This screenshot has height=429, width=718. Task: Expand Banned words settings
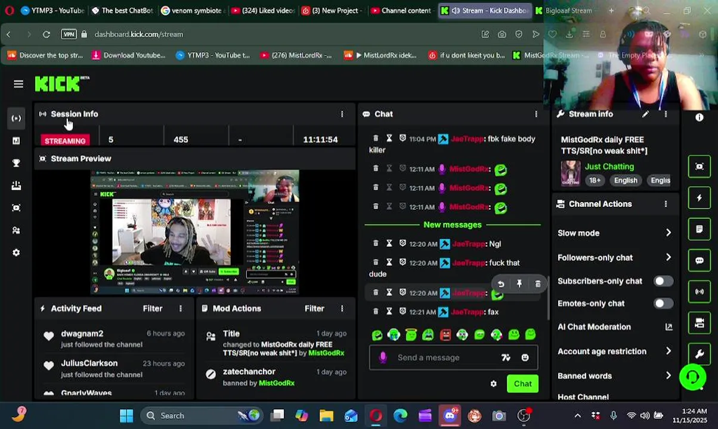(x=615, y=376)
